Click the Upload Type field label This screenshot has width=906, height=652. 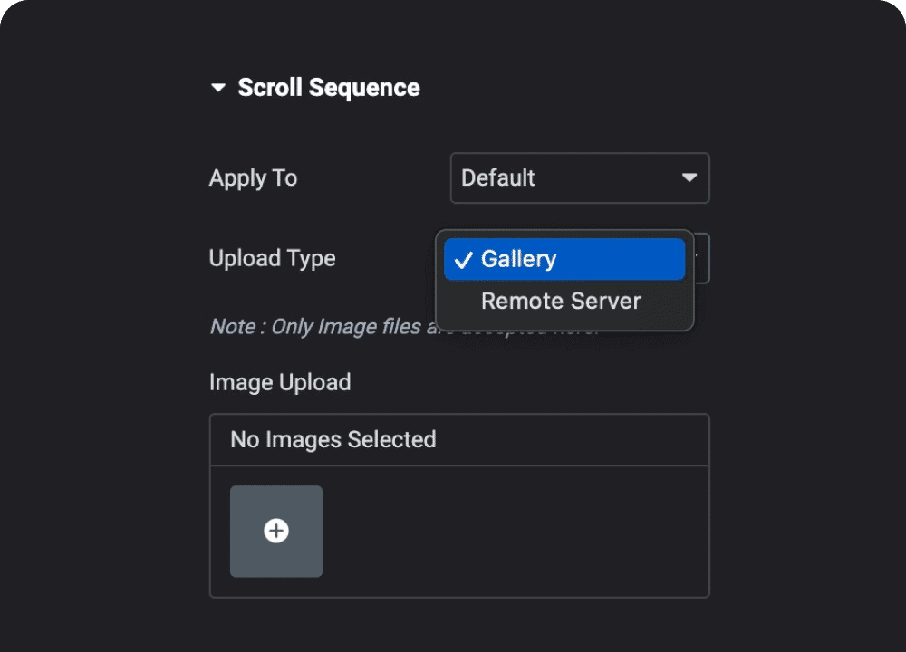coord(272,259)
